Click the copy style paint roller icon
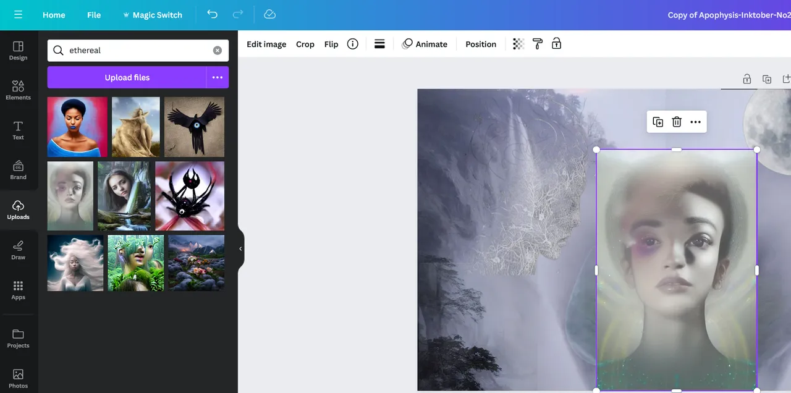Image resolution: width=791 pixels, height=393 pixels. coord(538,44)
